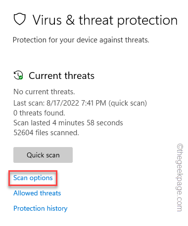This screenshot has height=226, width=188.
Task: Click the Virus & threat protection heading
Action: click(105, 20)
